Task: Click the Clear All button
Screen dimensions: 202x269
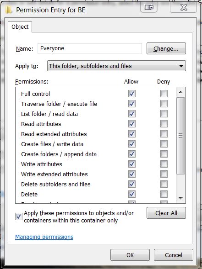Action: (166, 213)
